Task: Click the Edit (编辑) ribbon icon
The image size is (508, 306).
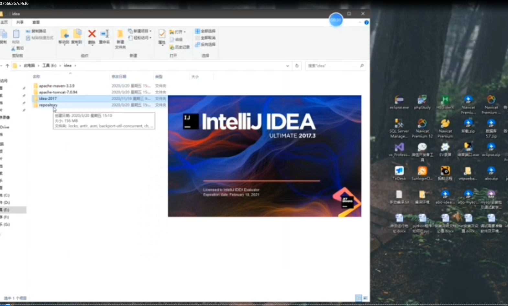Action: pyautogui.click(x=176, y=40)
